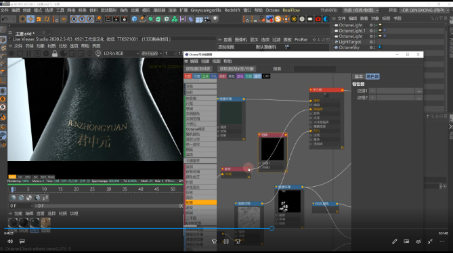
Task: Click node editor search field
Action: [x=314, y=69]
